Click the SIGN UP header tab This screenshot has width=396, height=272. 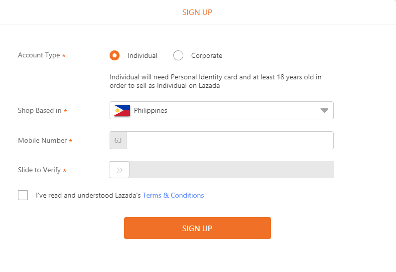(197, 12)
